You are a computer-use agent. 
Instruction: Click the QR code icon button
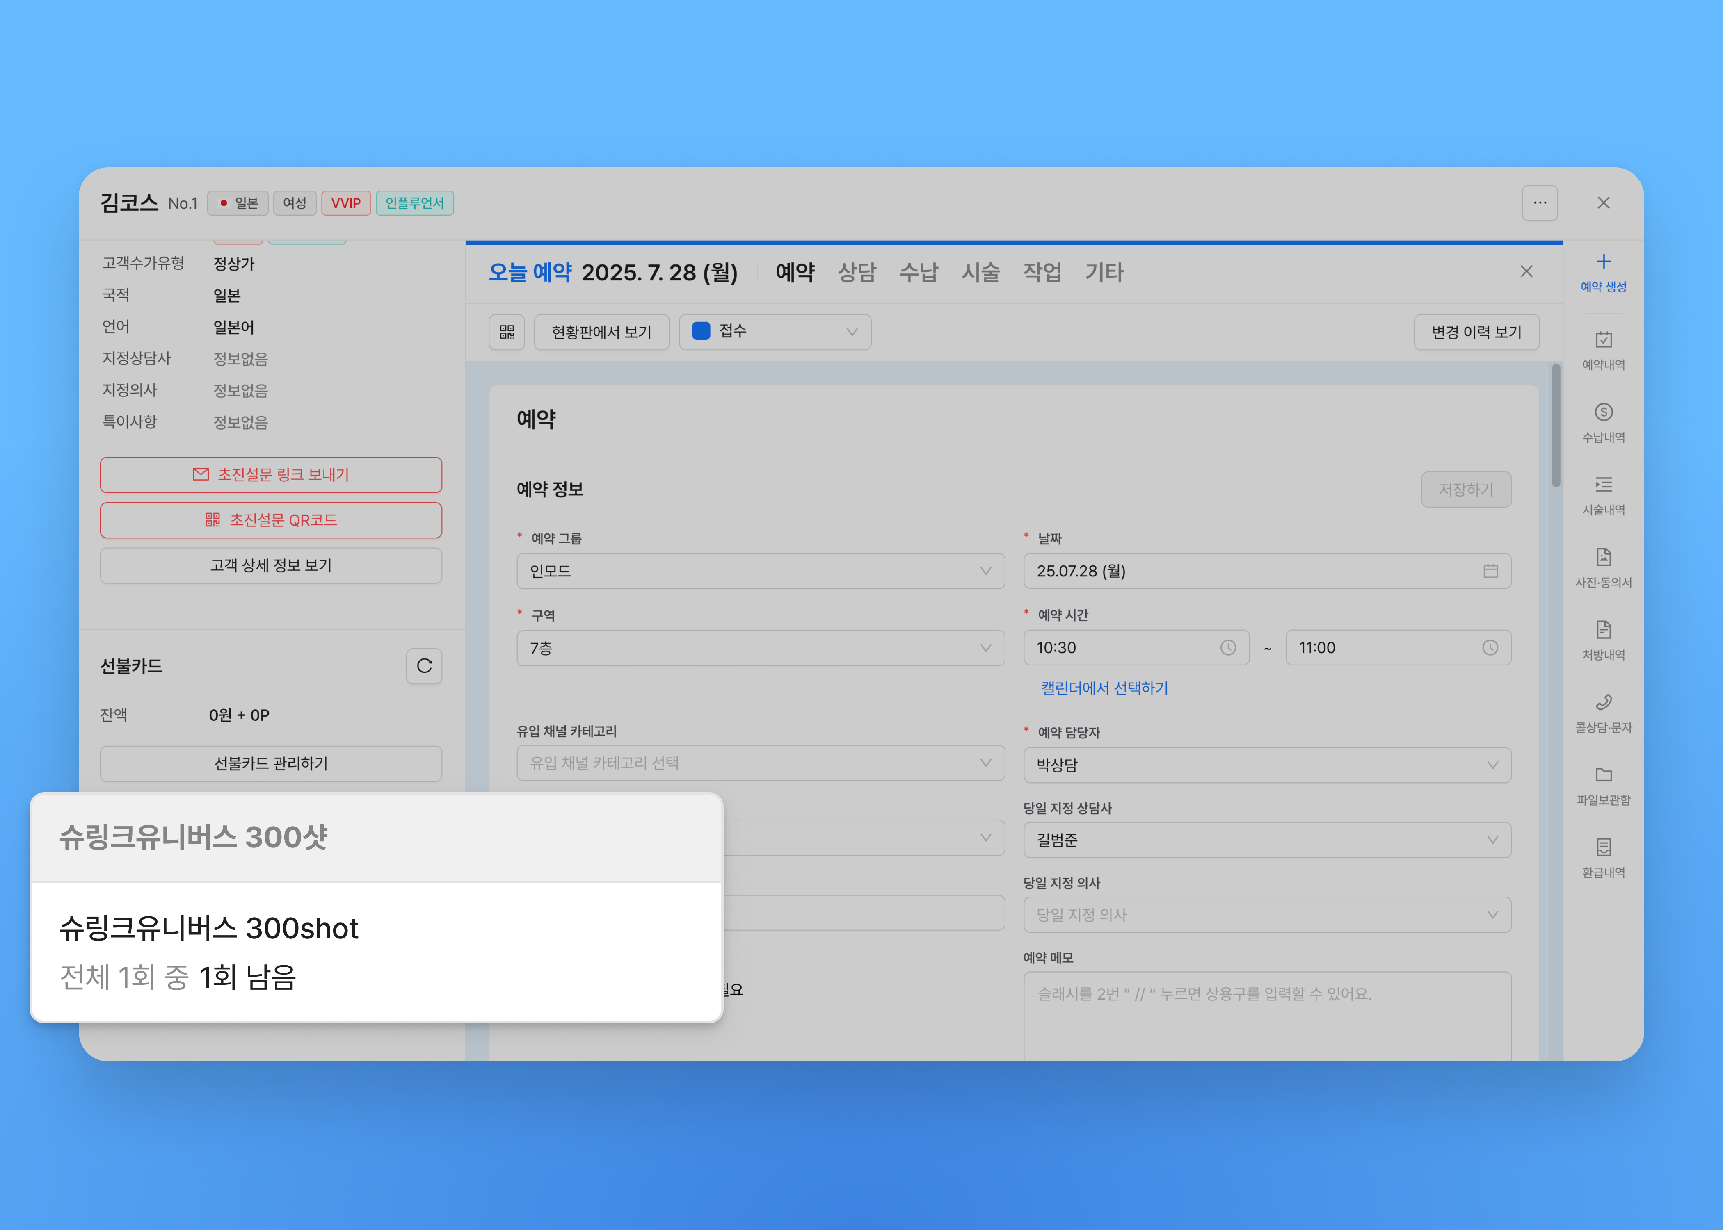[x=506, y=332]
